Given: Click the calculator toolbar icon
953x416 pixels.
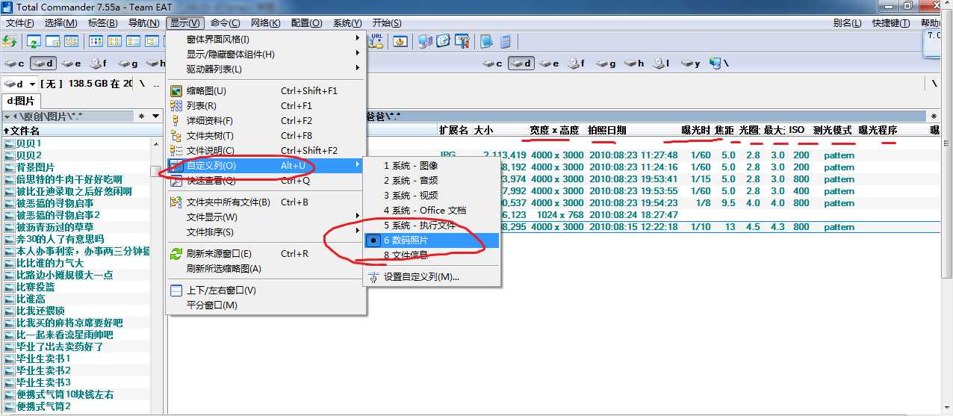Looking at the screenshot, I should tap(506, 41).
